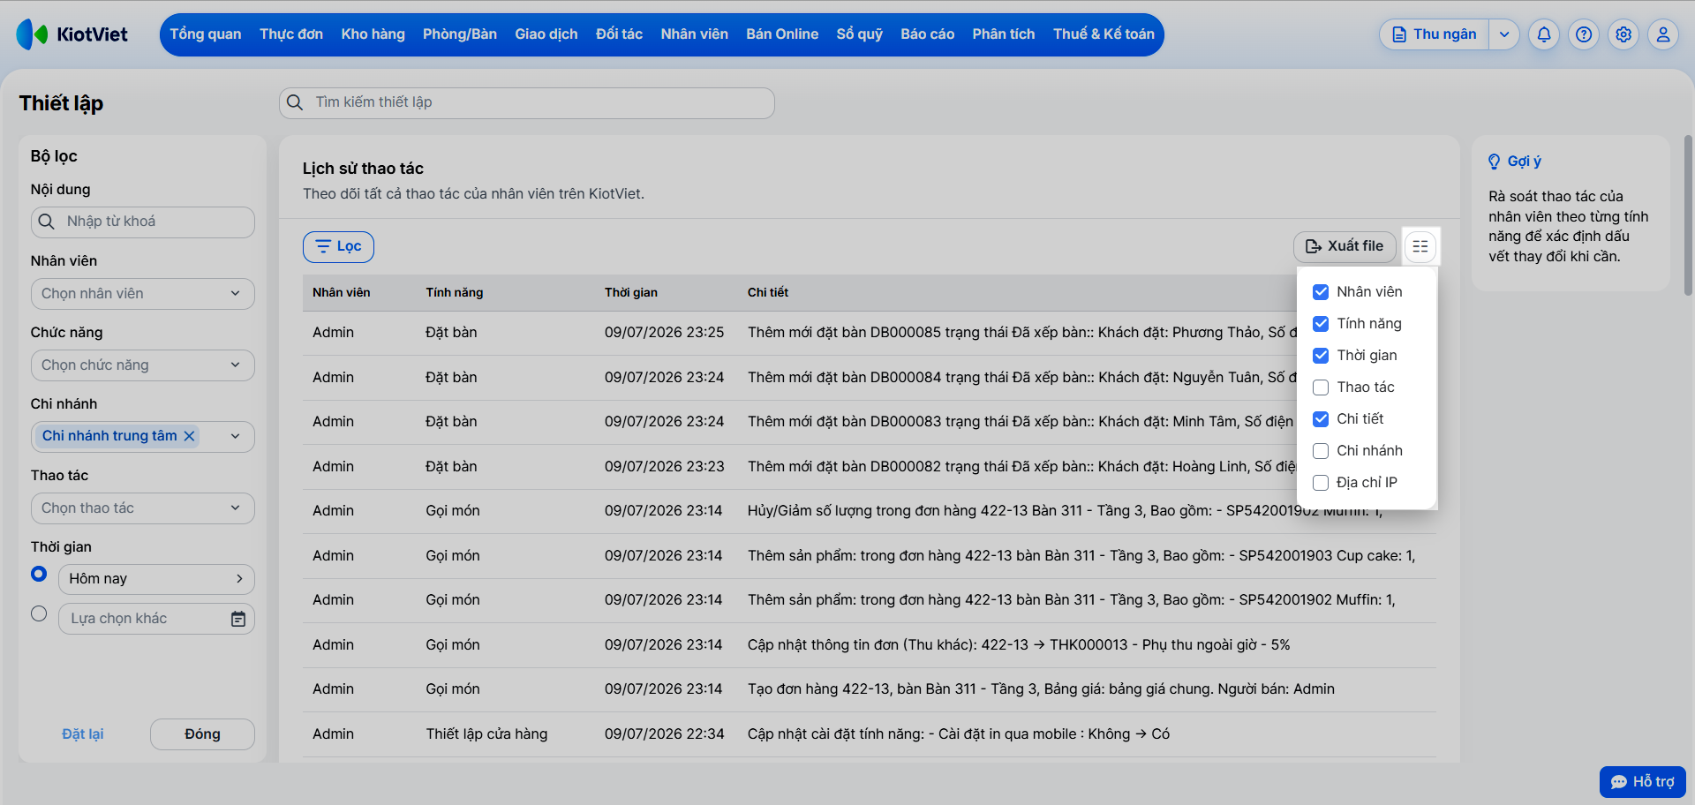Open the Thực đơn menu
This screenshot has height=805, width=1695.
(291, 34)
